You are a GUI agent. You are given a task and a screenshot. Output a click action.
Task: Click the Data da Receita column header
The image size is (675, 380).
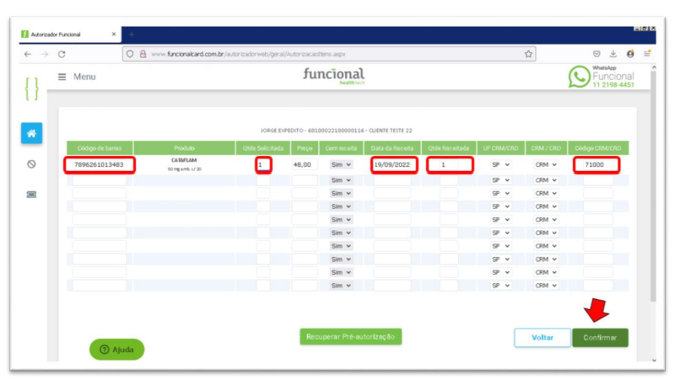tap(392, 148)
